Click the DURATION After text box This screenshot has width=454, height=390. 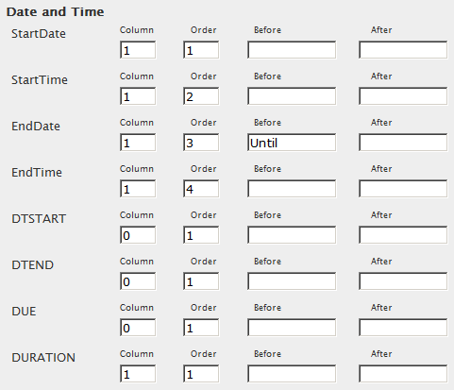click(403, 374)
